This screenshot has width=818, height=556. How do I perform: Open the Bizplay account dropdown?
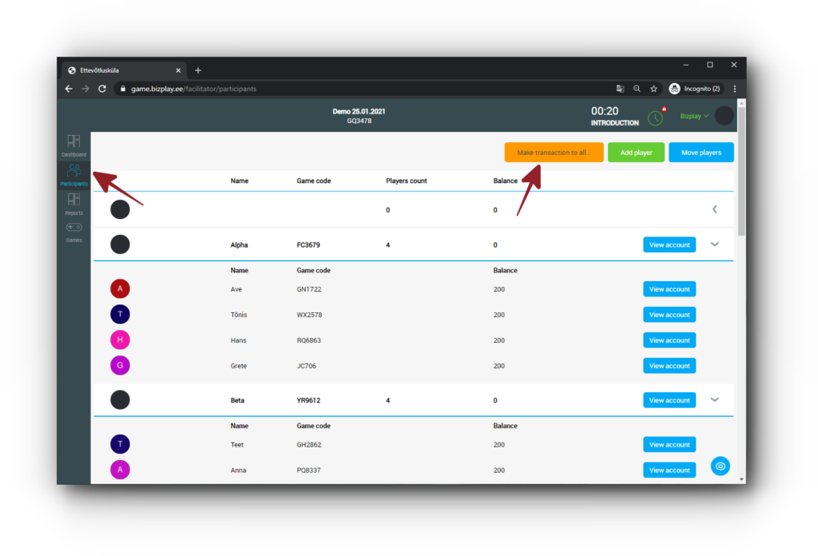pyautogui.click(x=694, y=116)
